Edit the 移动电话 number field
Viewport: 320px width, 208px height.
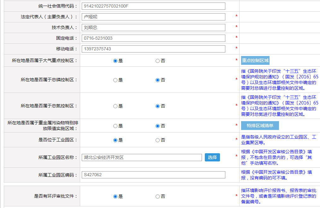(153, 49)
